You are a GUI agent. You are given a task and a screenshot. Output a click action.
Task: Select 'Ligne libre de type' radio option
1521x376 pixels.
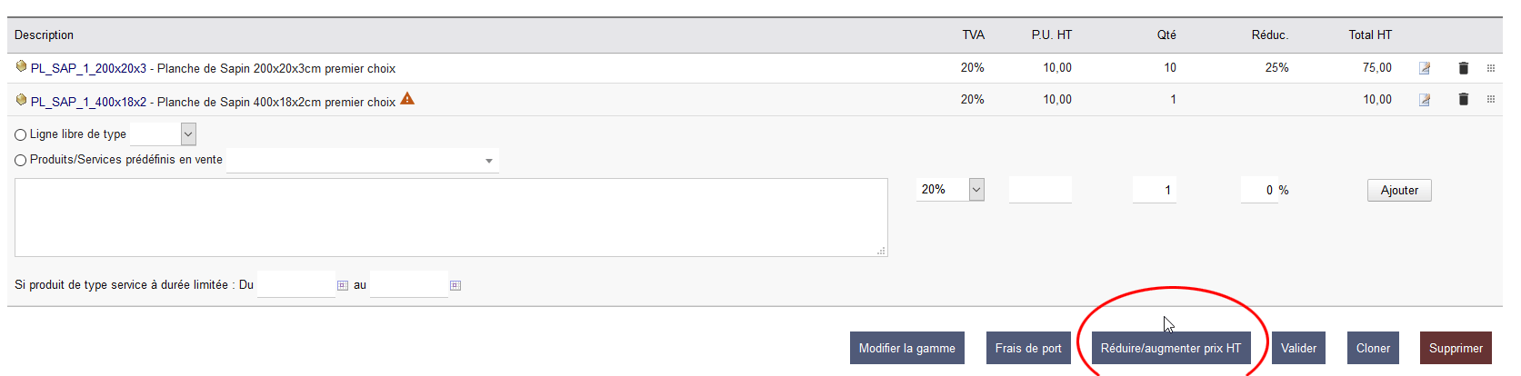[x=21, y=134]
